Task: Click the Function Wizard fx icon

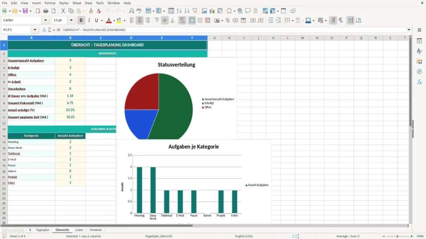Action: pyautogui.click(x=44, y=30)
